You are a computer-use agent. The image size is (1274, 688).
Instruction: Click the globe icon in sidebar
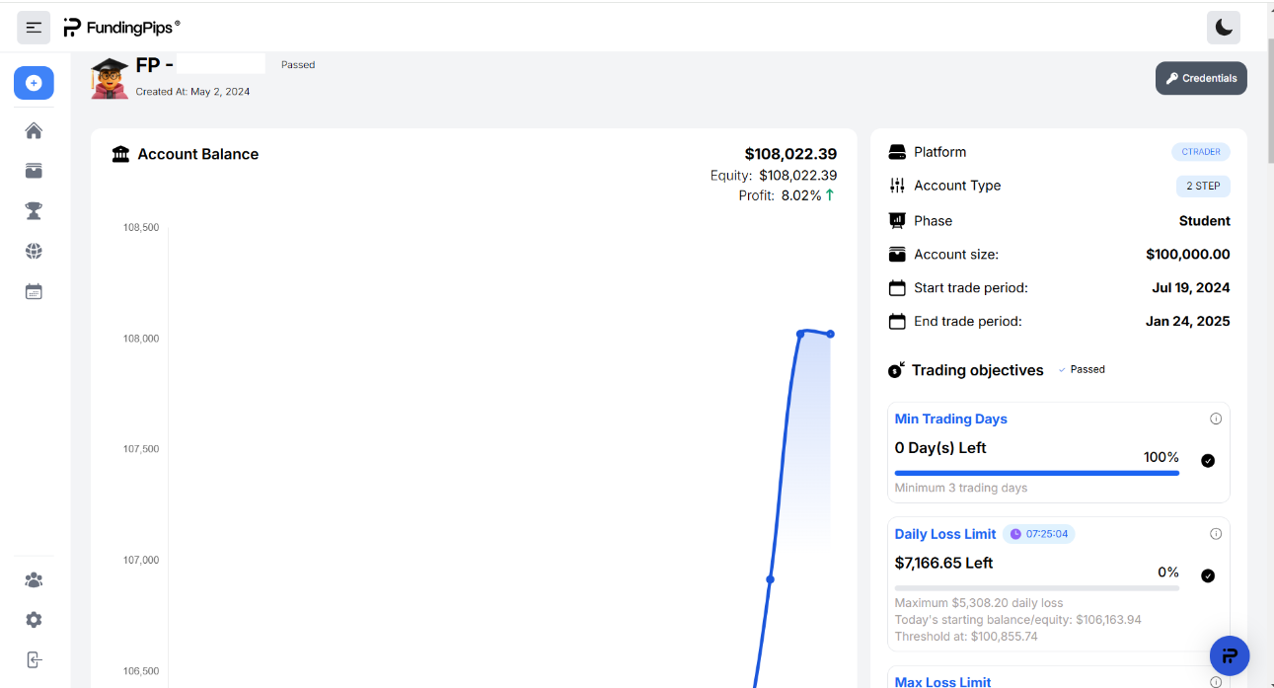pos(34,252)
